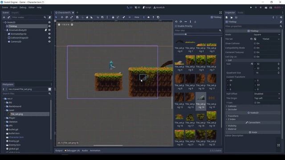
Task: Toggle FileSystem split view mode
Action: tap(49, 89)
